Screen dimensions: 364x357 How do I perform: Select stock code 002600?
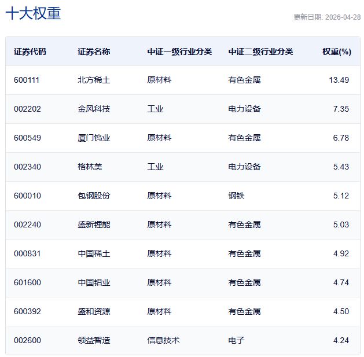[27, 340]
